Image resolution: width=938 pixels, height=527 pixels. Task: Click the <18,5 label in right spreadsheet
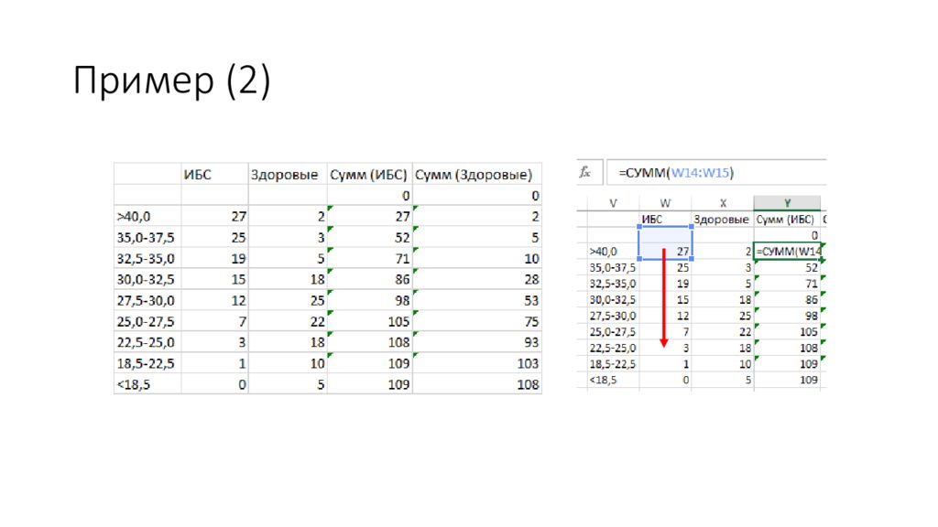603,380
